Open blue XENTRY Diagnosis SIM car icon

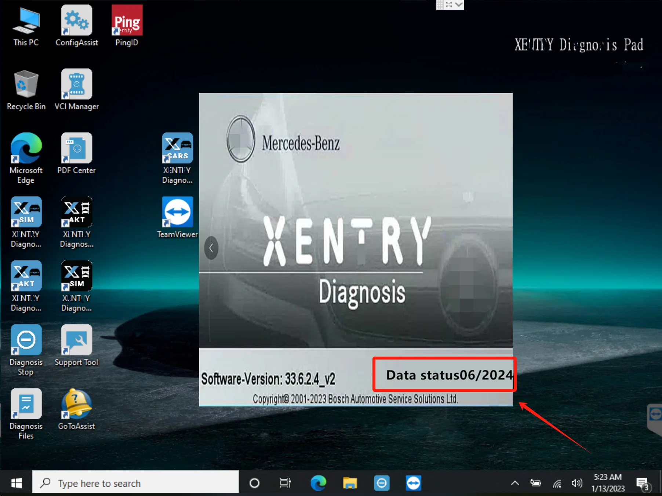tap(26, 222)
